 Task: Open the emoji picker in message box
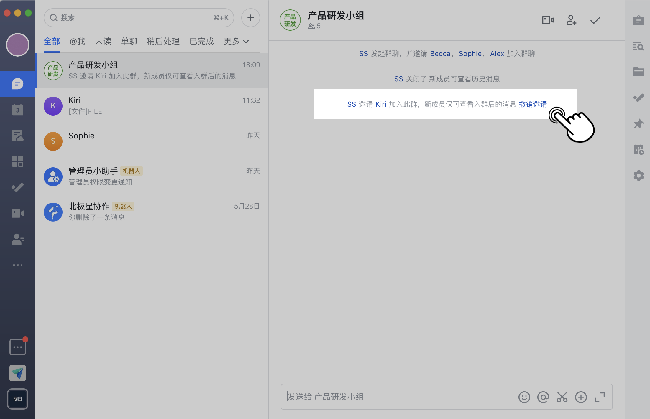point(524,397)
